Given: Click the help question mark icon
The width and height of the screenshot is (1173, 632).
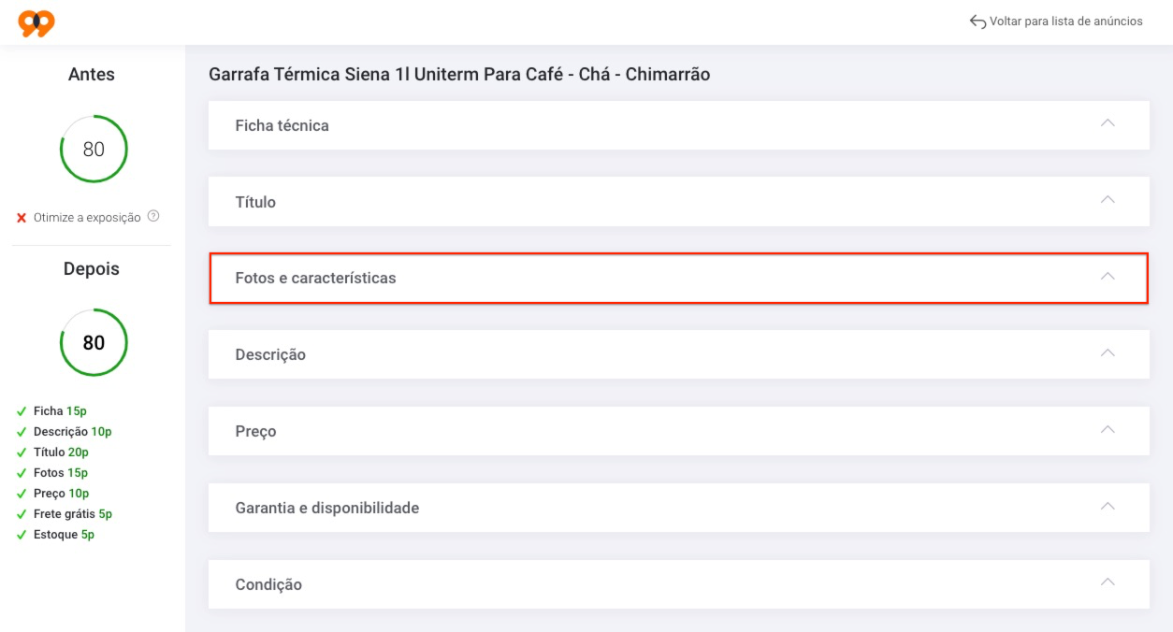Looking at the screenshot, I should [153, 216].
